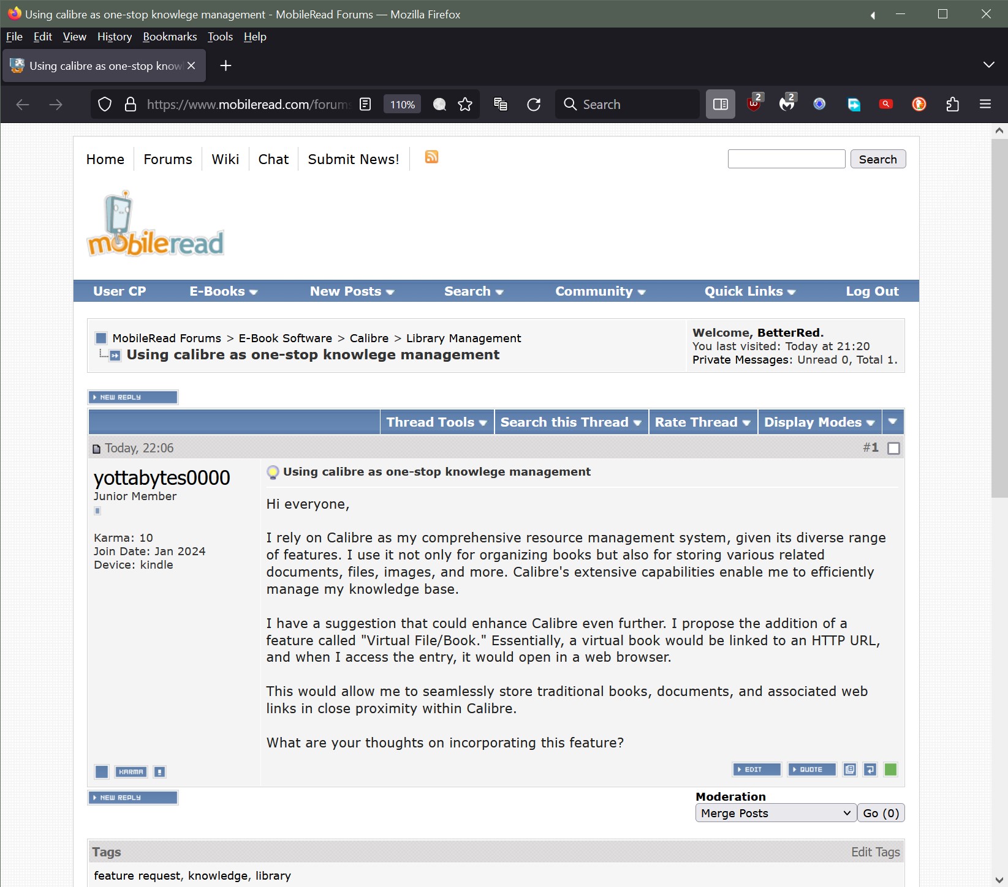Click the DuckDuckGo extension icon
1008x887 pixels.
919,105
